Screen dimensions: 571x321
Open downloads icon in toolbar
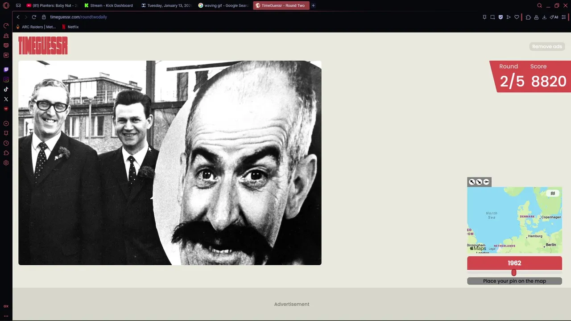click(x=544, y=17)
